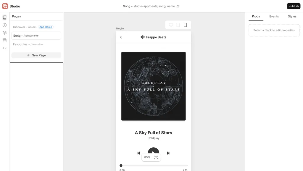Switch to the Events tab
303x171 pixels.
pyautogui.click(x=274, y=17)
